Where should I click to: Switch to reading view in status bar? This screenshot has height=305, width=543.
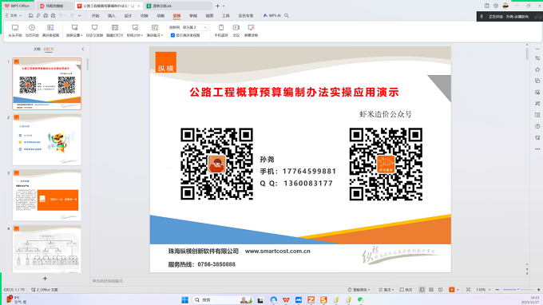click(441, 290)
